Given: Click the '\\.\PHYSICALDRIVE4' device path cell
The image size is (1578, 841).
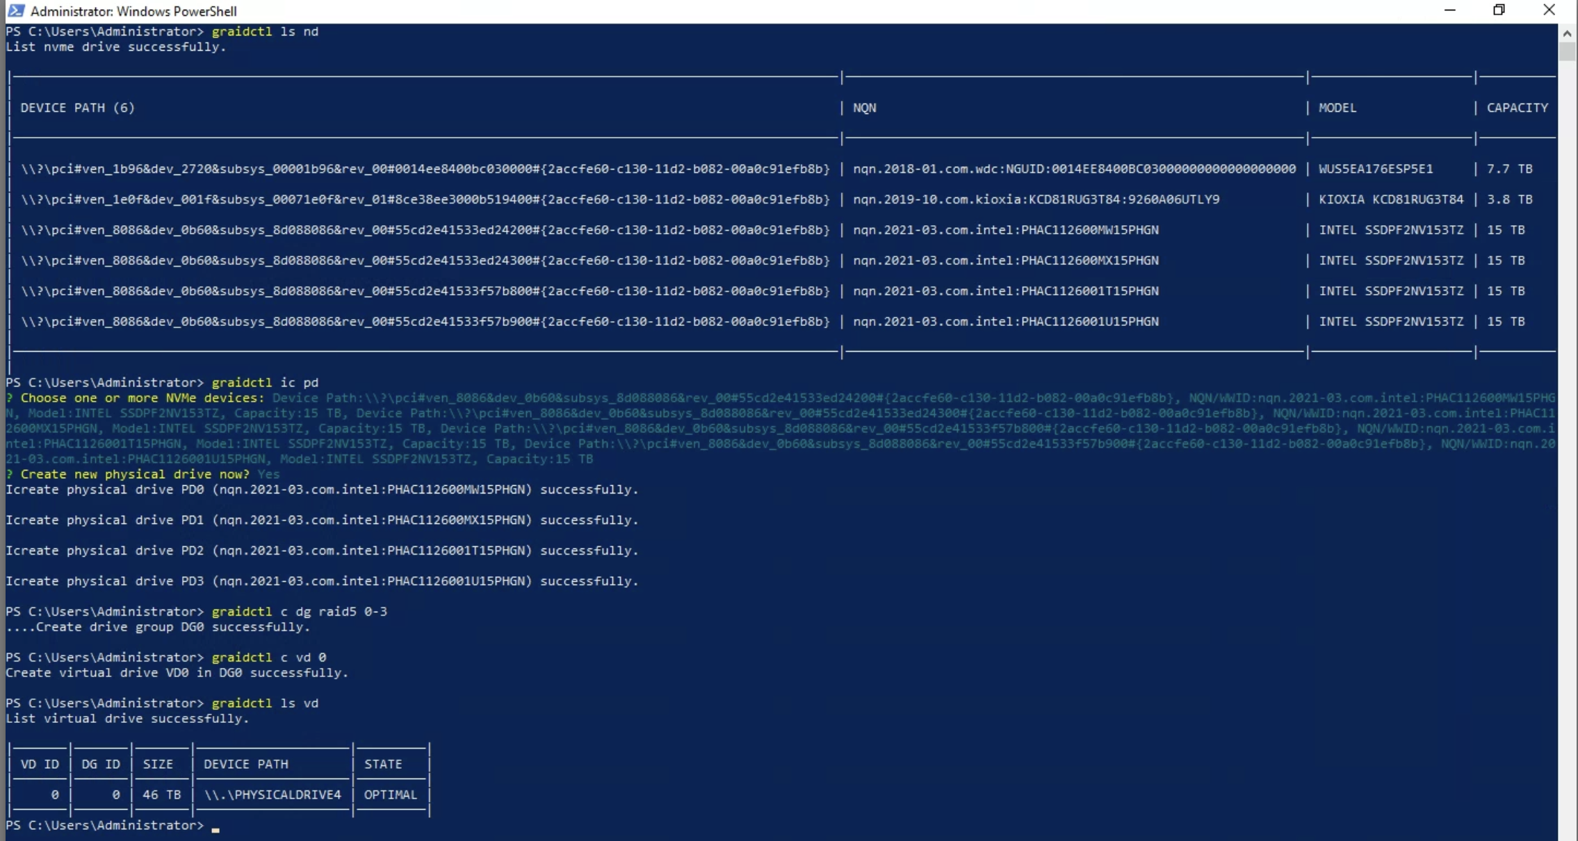Looking at the screenshot, I should click(273, 794).
